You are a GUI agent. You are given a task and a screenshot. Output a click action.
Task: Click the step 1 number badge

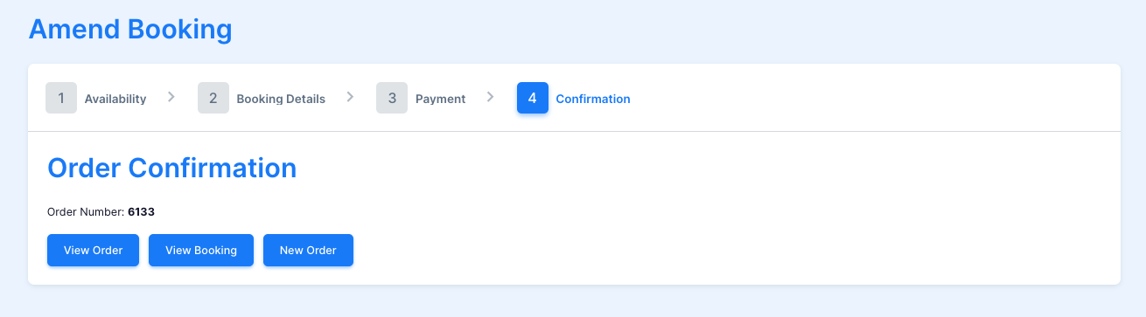pos(61,98)
